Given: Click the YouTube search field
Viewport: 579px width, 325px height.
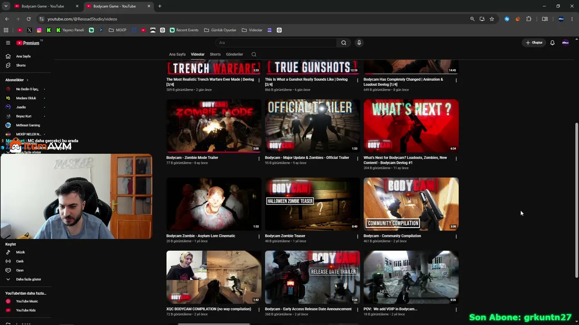Looking at the screenshot, I should [276, 43].
